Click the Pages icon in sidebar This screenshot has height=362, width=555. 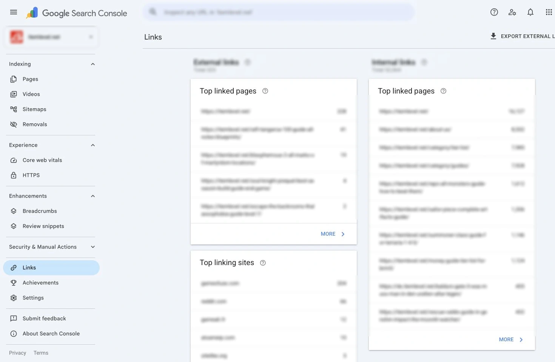click(x=14, y=79)
